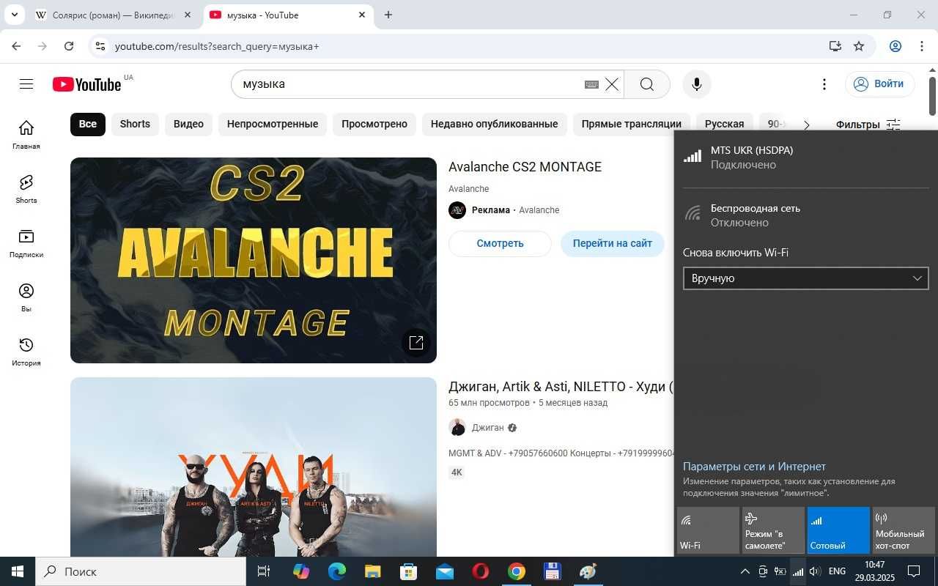Open Task View on the taskbar
The width and height of the screenshot is (938, 586).
[x=264, y=571]
